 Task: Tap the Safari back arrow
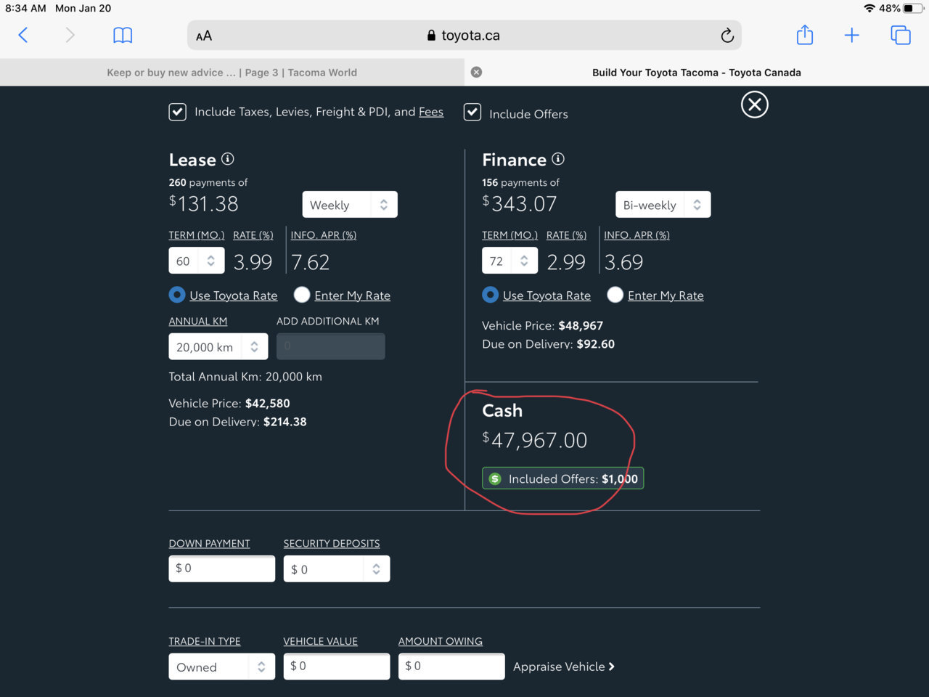coord(23,35)
